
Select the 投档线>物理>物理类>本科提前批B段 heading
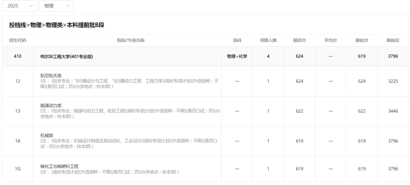[57, 25]
